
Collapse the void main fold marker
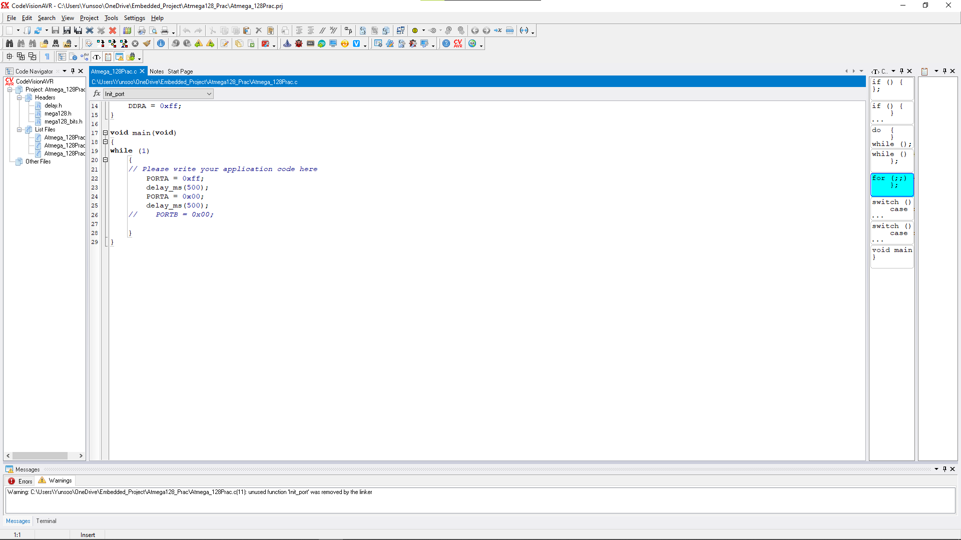coord(105,133)
